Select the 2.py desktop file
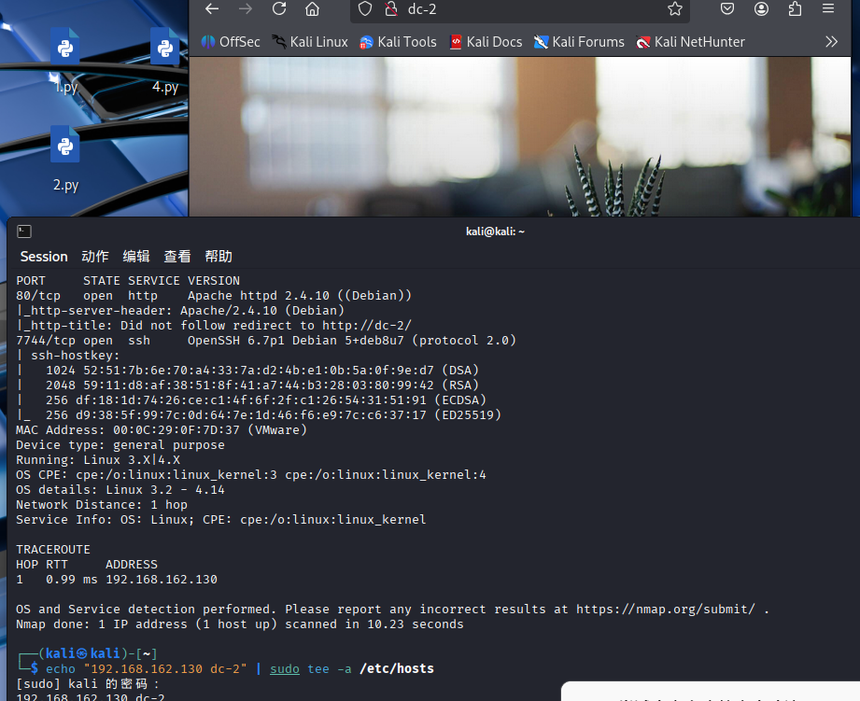Image resolution: width=860 pixels, height=701 pixels. pos(65,159)
